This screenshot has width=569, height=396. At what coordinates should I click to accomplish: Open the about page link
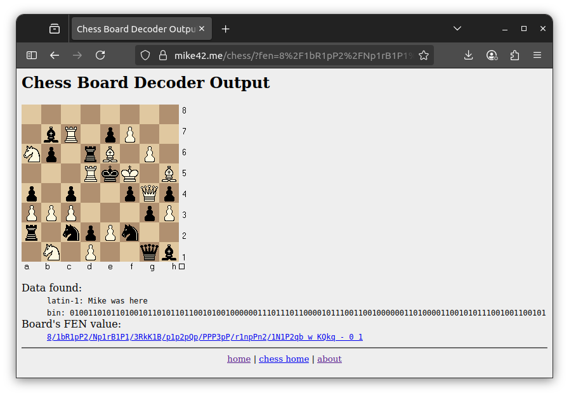click(329, 359)
